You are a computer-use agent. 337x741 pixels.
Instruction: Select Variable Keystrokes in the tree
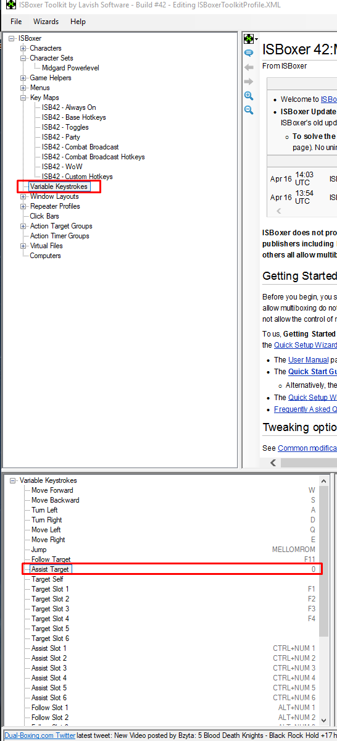(x=59, y=186)
